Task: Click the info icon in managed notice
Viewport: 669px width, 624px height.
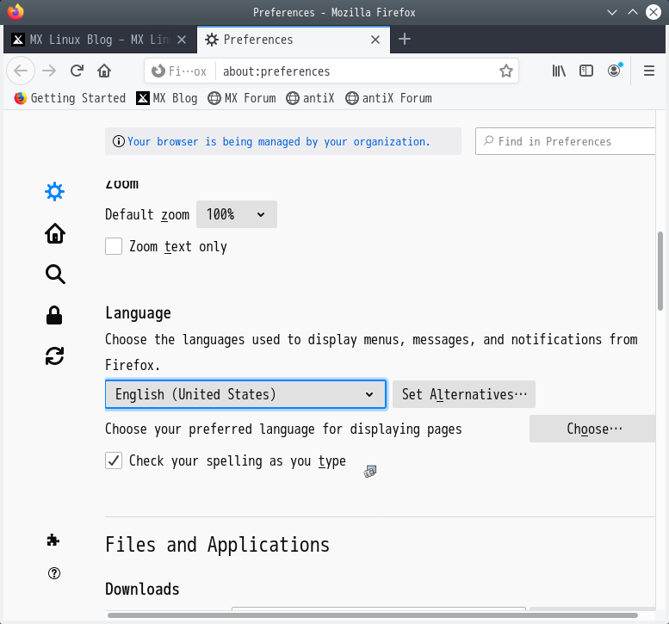Action: [118, 141]
